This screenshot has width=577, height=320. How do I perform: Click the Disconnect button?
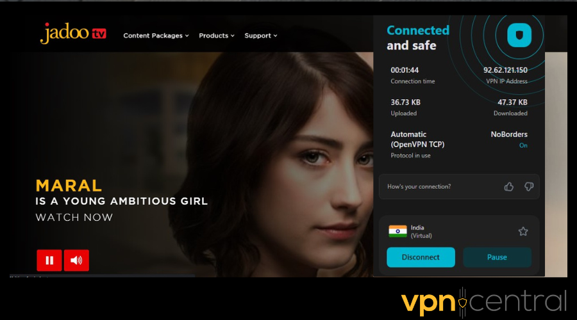pyautogui.click(x=421, y=257)
